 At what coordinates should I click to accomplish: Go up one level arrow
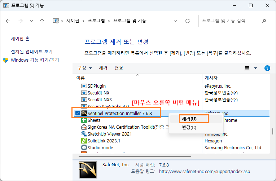click(42, 21)
